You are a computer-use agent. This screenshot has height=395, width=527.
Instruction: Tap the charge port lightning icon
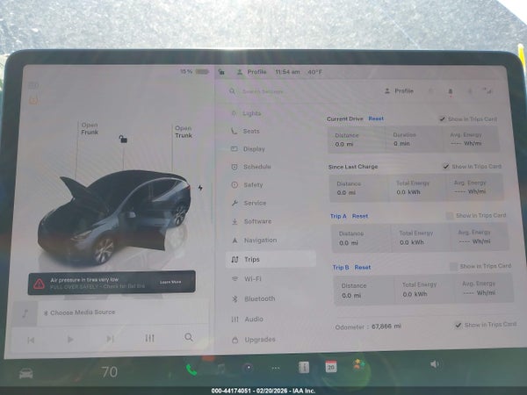click(x=200, y=188)
